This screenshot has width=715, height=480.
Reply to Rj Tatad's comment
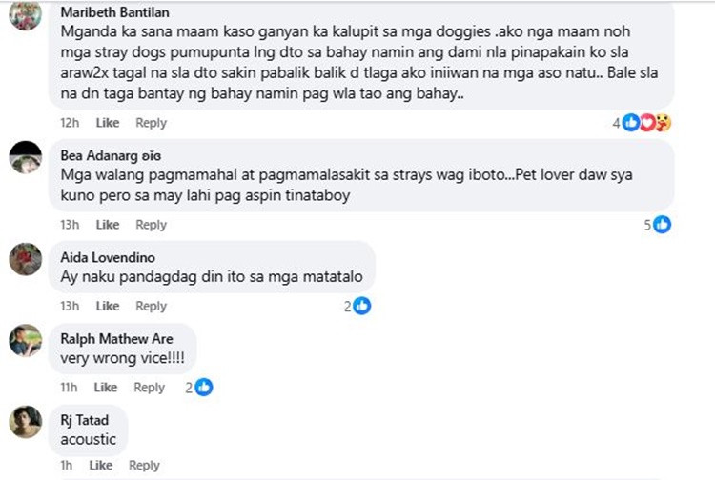pyautogui.click(x=144, y=466)
